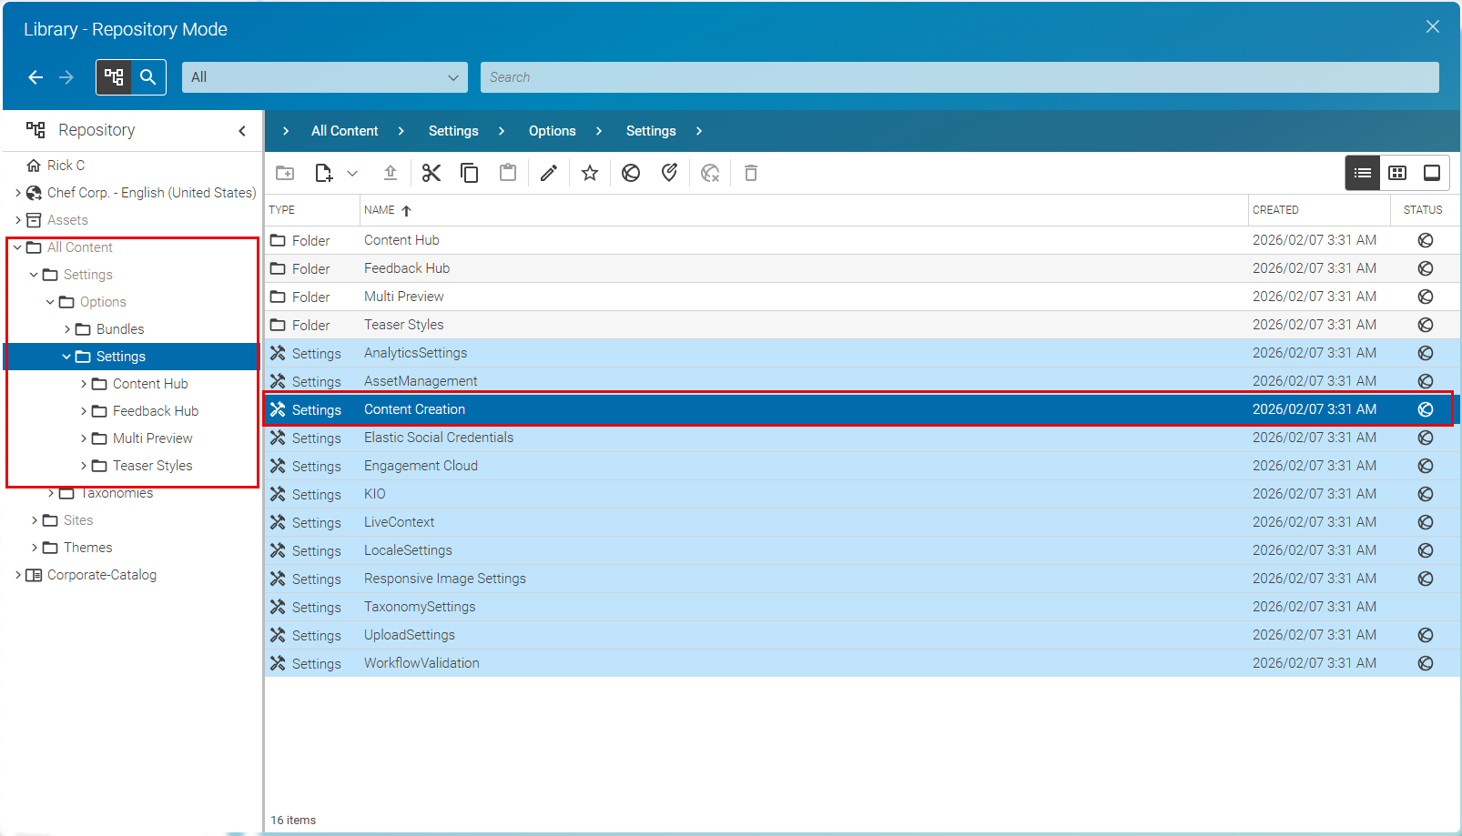
Task: Switch to thumbnail grid view
Action: (x=1397, y=172)
